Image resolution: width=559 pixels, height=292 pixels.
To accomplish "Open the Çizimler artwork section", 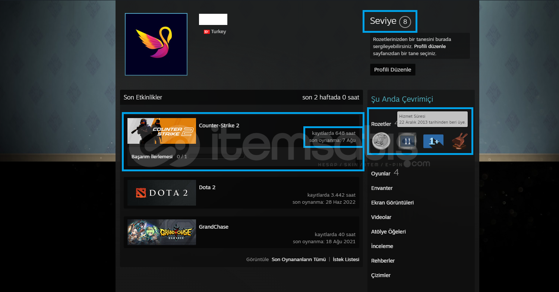I will coord(381,275).
